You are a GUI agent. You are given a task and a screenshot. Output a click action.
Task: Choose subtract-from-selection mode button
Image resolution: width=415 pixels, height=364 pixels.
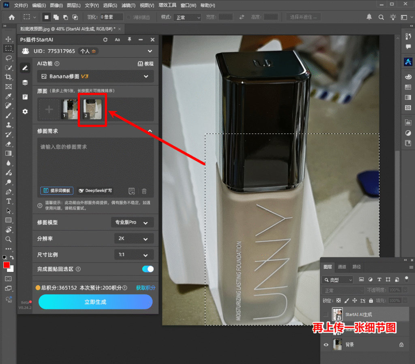(x=66, y=17)
